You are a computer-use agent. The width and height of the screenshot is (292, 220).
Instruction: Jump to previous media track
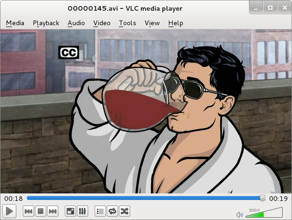tap(28, 211)
